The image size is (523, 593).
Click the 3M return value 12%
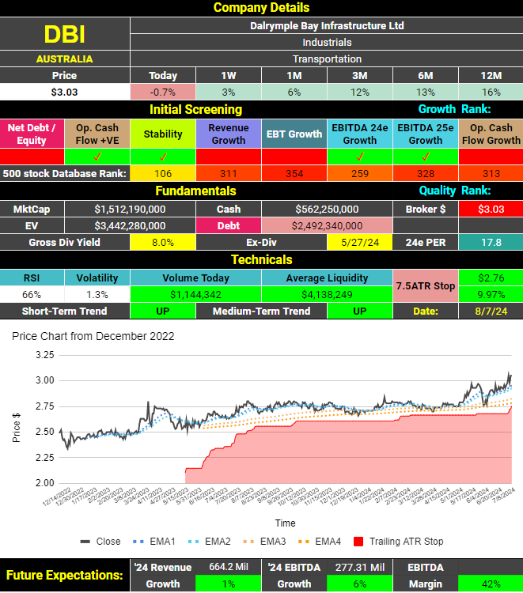pyautogui.click(x=359, y=93)
